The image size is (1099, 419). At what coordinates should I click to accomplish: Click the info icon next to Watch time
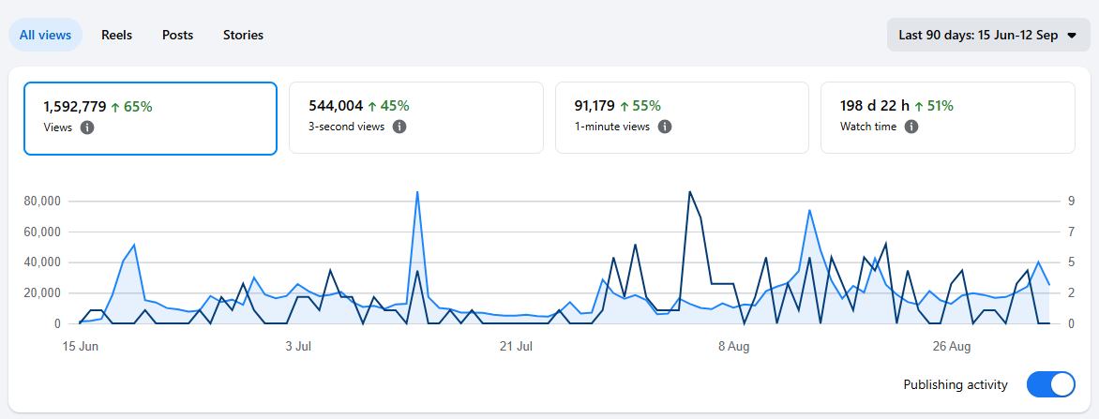[911, 127]
